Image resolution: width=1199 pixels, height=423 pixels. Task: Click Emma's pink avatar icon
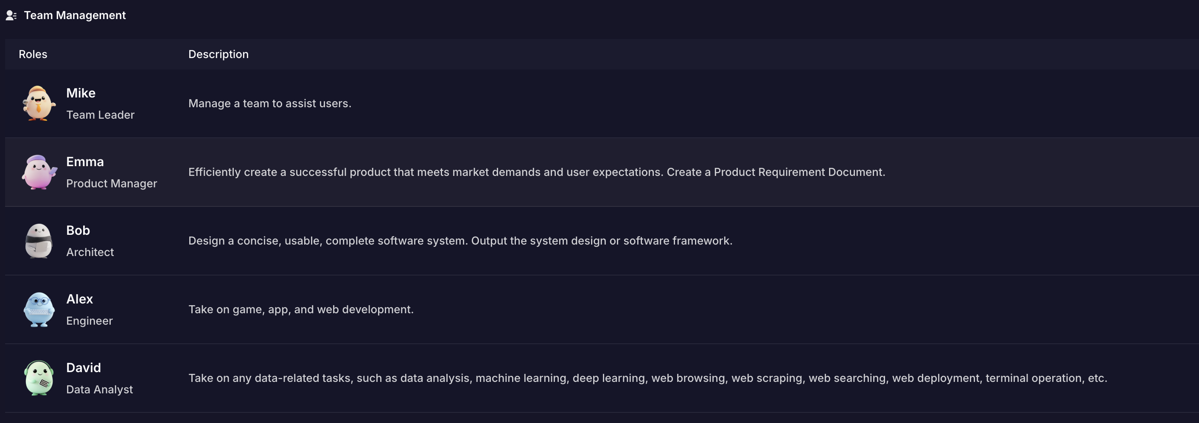point(39,172)
